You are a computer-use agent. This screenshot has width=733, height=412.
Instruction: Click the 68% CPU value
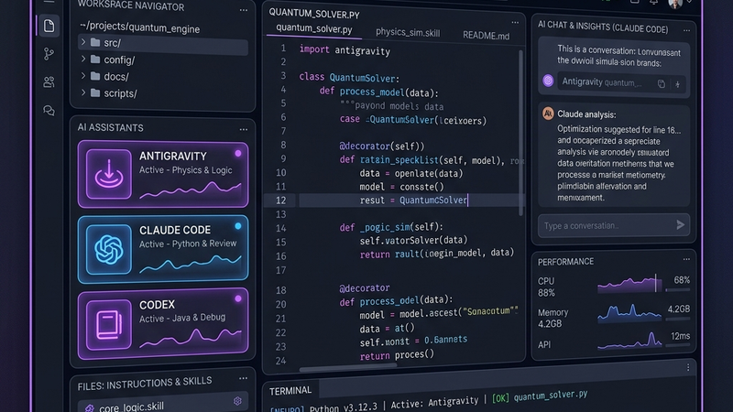point(682,280)
